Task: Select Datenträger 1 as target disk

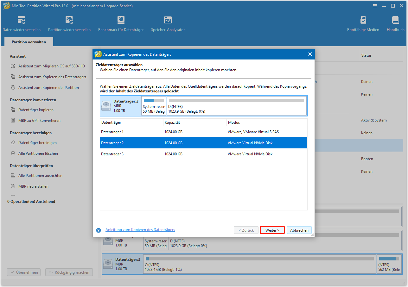Action: point(158,132)
